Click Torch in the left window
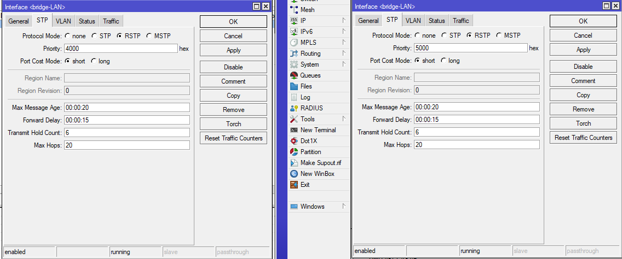The width and height of the screenshot is (622, 259). tap(233, 124)
